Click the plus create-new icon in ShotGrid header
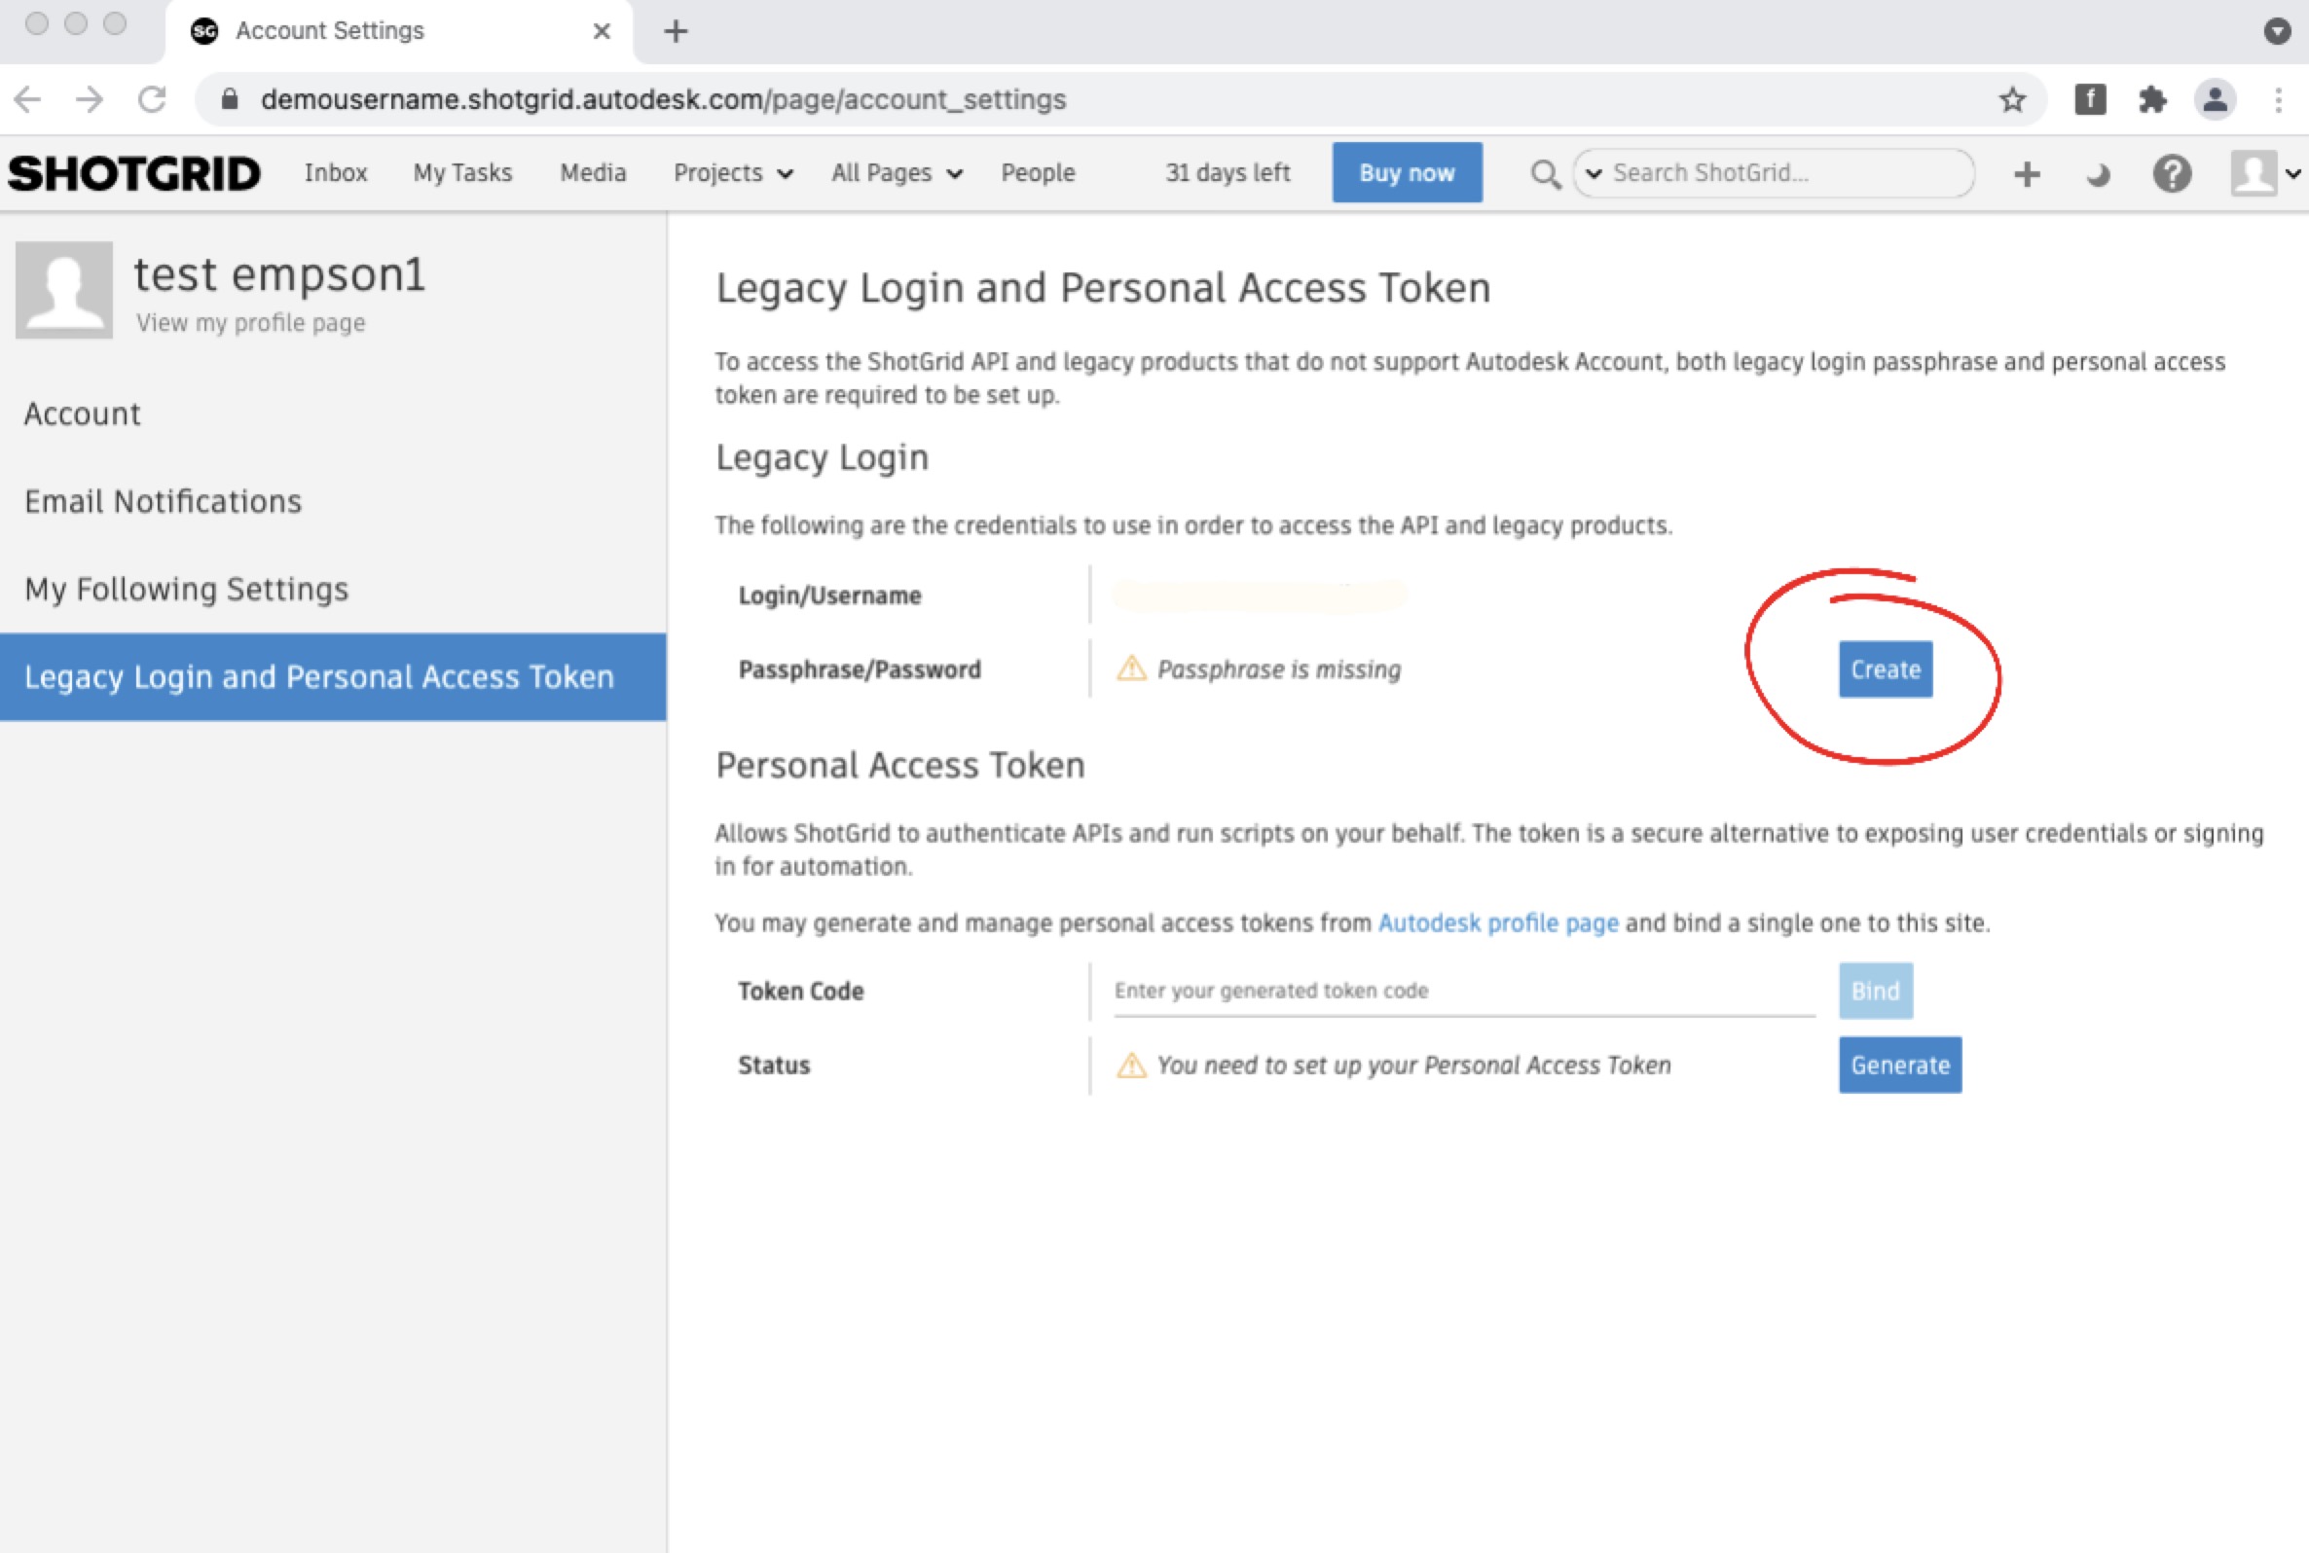This screenshot has height=1553, width=2309. click(x=2027, y=174)
